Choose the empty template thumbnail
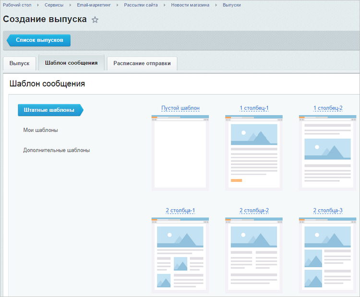 coord(180,153)
